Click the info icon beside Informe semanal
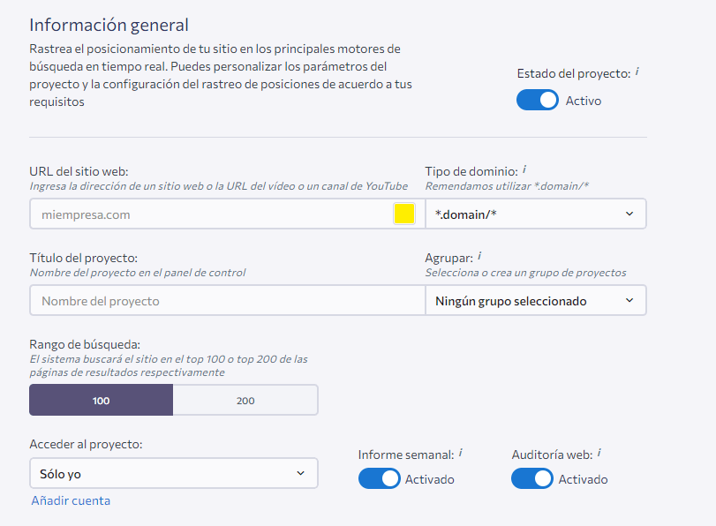716x526 pixels. pos(460,453)
